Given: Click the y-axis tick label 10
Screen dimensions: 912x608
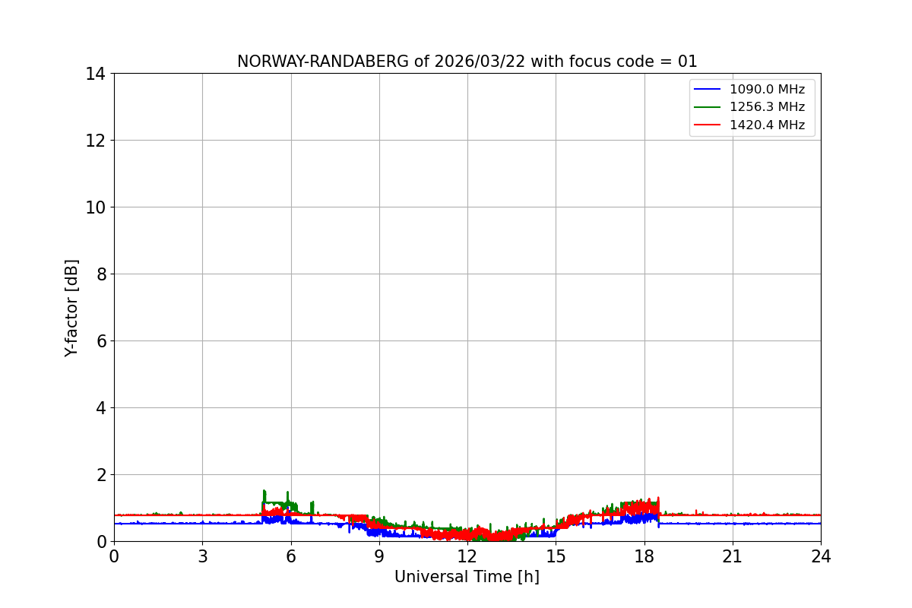Looking at the screenshot, I should point(95,207).
